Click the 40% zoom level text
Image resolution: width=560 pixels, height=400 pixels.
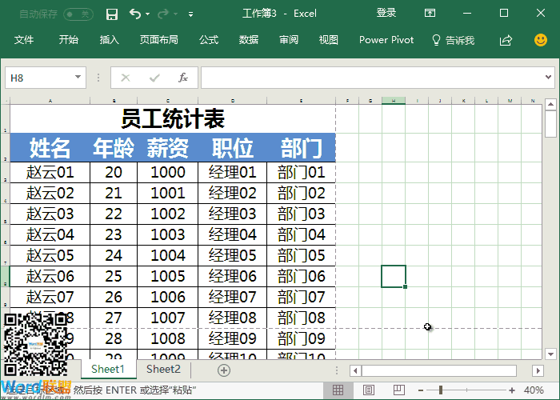(x=534, y=390)
